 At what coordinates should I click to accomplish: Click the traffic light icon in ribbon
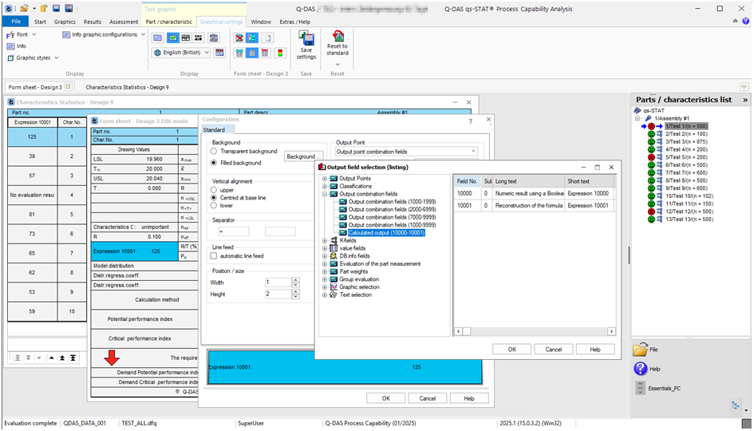(280, 53)
